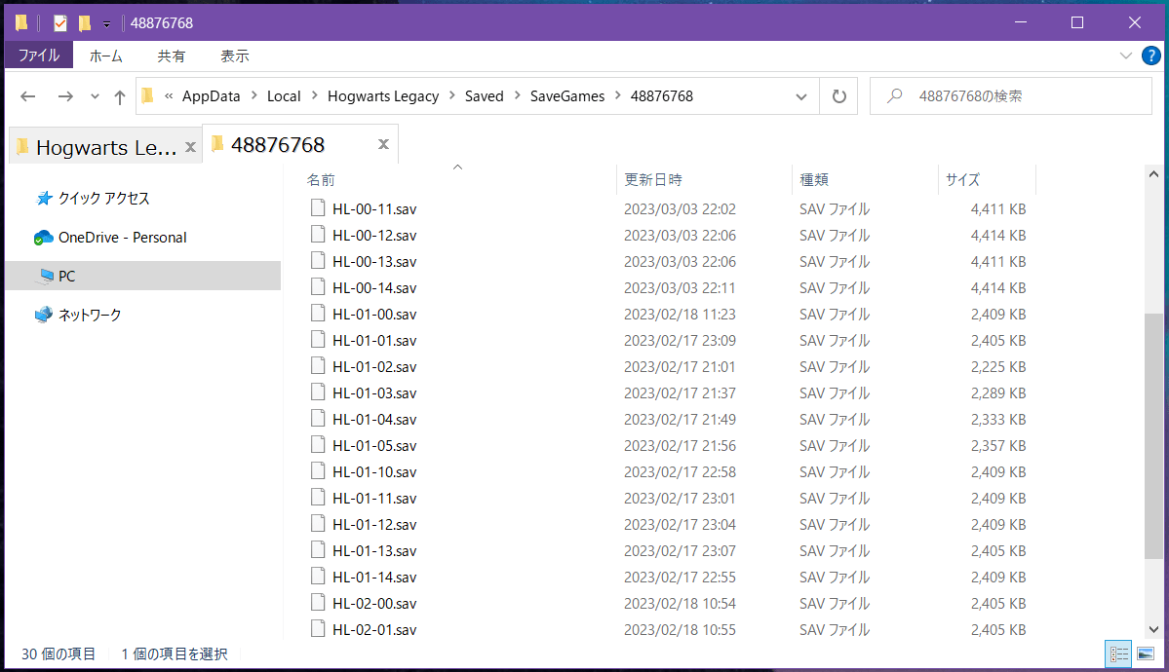The image size is (1169, 672).
Task: Open Properties quick access toolbar icon
Action: click(x=60, y=23)
